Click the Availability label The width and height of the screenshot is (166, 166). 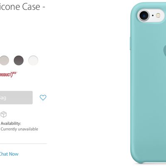(x=11, y=123)
